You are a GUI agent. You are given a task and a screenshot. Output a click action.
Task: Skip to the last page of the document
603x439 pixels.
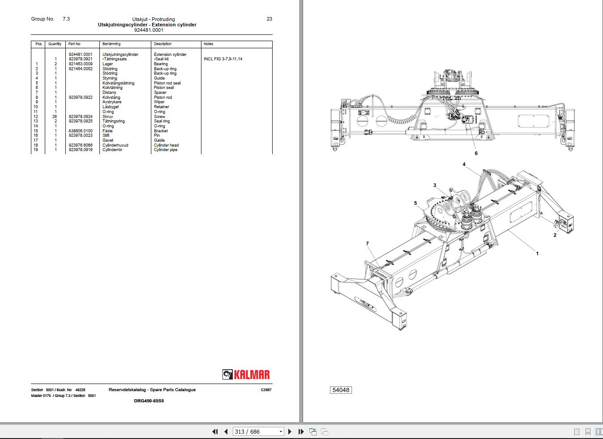click(300, 432)
